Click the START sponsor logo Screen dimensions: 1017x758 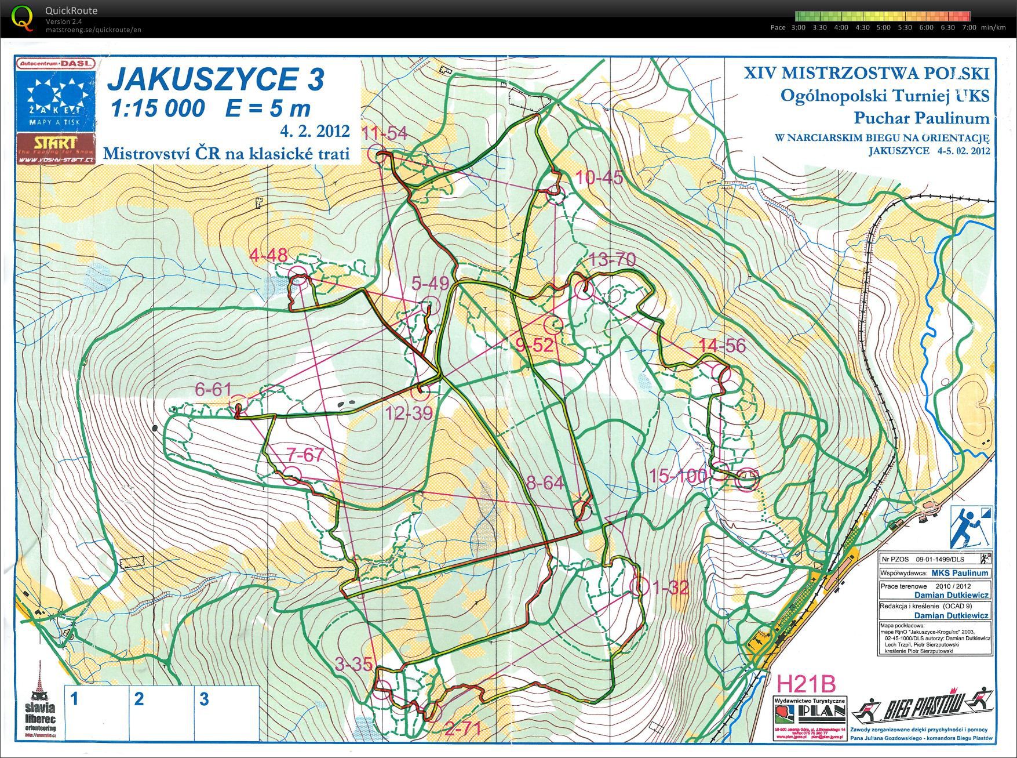(56, 148)
